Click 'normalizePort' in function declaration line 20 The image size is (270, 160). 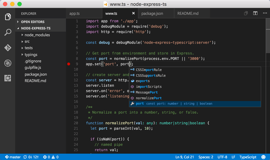[119, 123]
